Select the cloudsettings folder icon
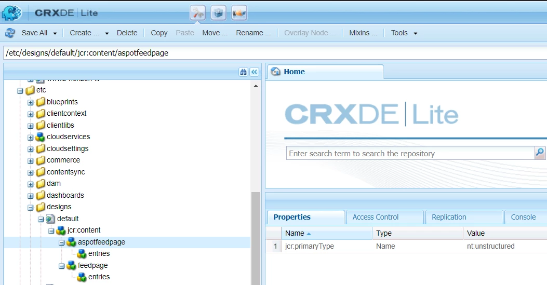547x285 pixels. tap(41, 148)
